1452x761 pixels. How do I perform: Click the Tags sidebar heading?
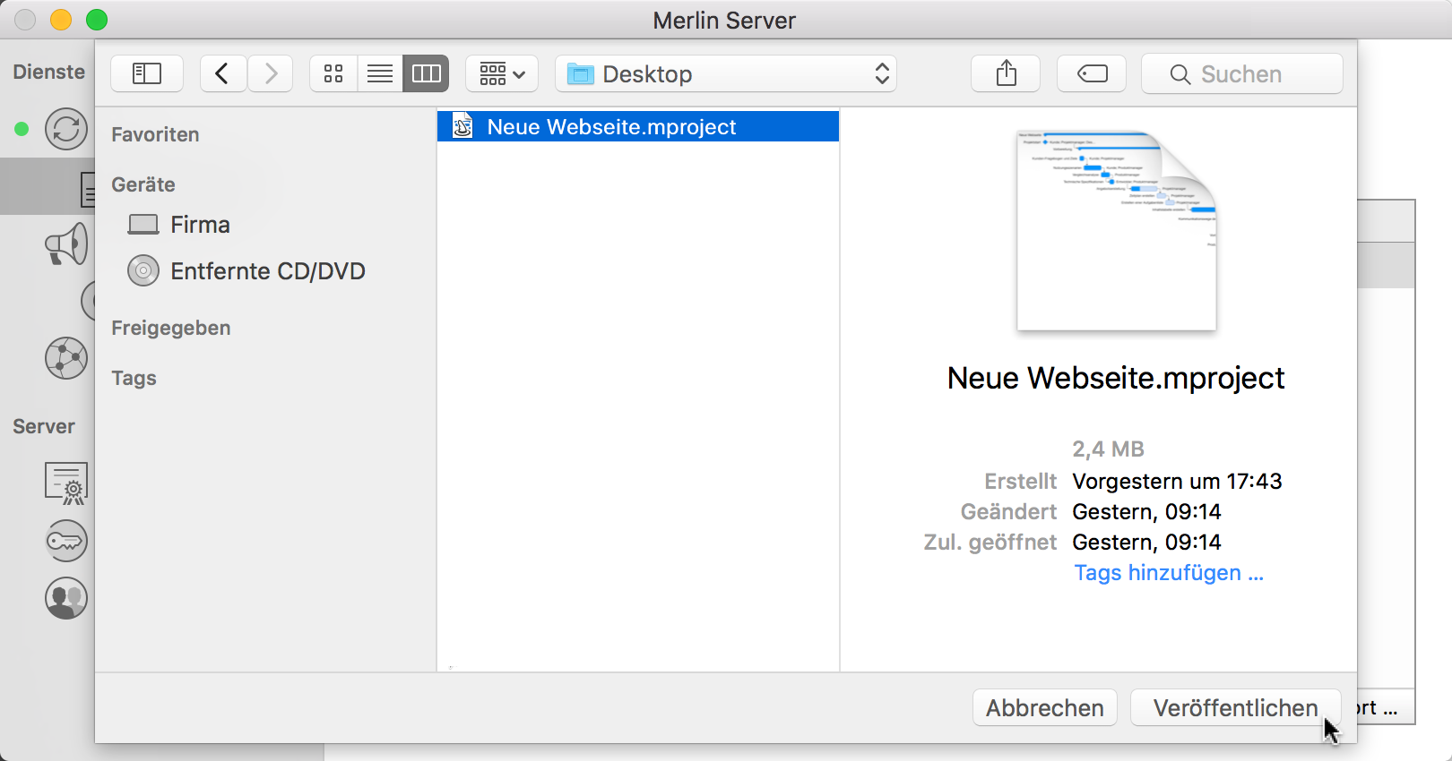(134, 378)
